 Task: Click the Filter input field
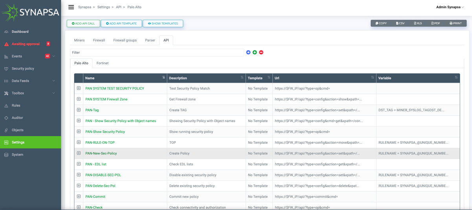[x=157, y=52]
